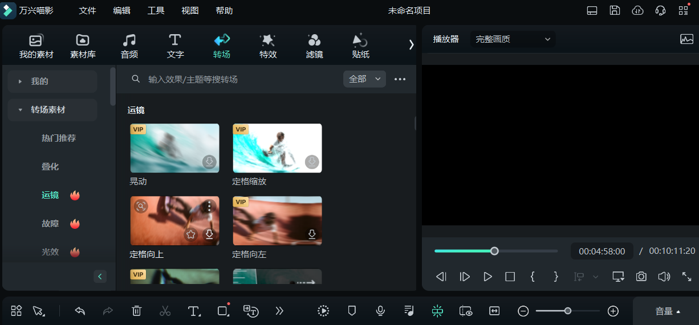This screenshot has height=325, width=699.
Task: Click the save project icon
Action: 615,10
